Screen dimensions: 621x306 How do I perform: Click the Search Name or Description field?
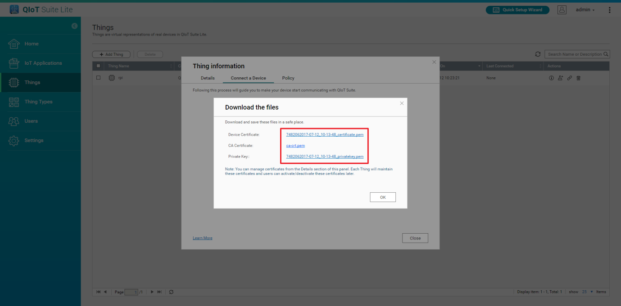[x=574, y=54]
